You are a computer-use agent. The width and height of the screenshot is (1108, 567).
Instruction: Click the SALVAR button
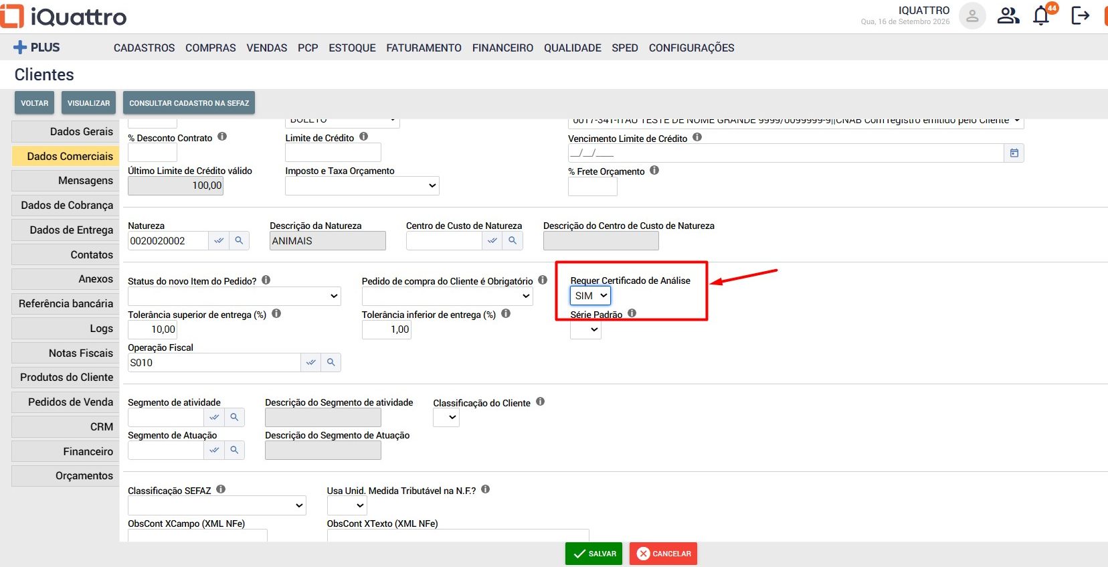tap(593, 554)
